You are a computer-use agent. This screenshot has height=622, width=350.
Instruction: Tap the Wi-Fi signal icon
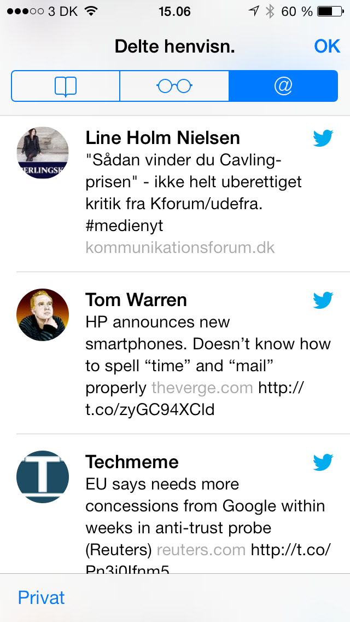pos(91,11)
